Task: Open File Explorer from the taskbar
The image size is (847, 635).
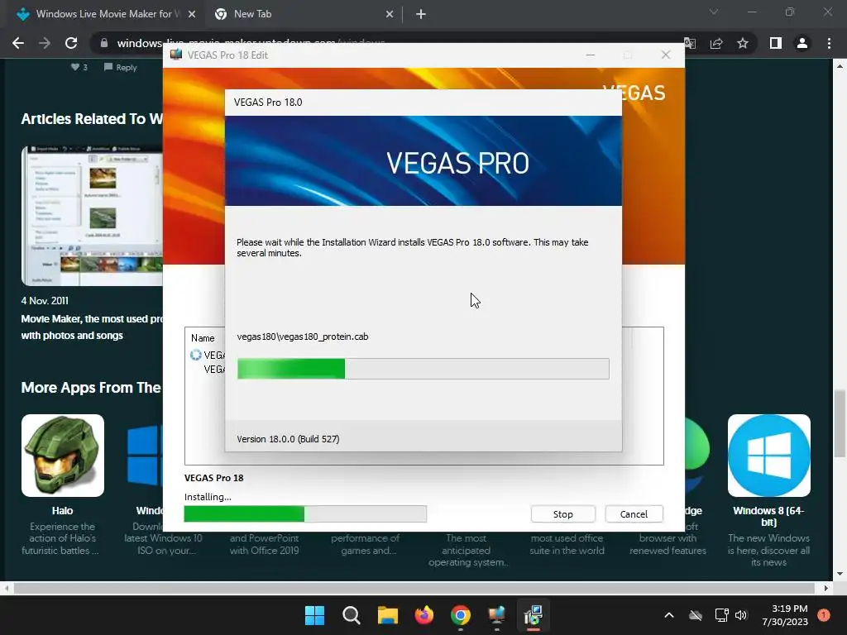Action: 387,615
